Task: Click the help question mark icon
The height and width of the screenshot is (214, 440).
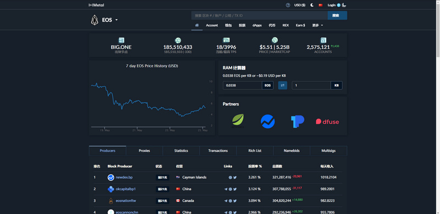Action: coord(288,5)
